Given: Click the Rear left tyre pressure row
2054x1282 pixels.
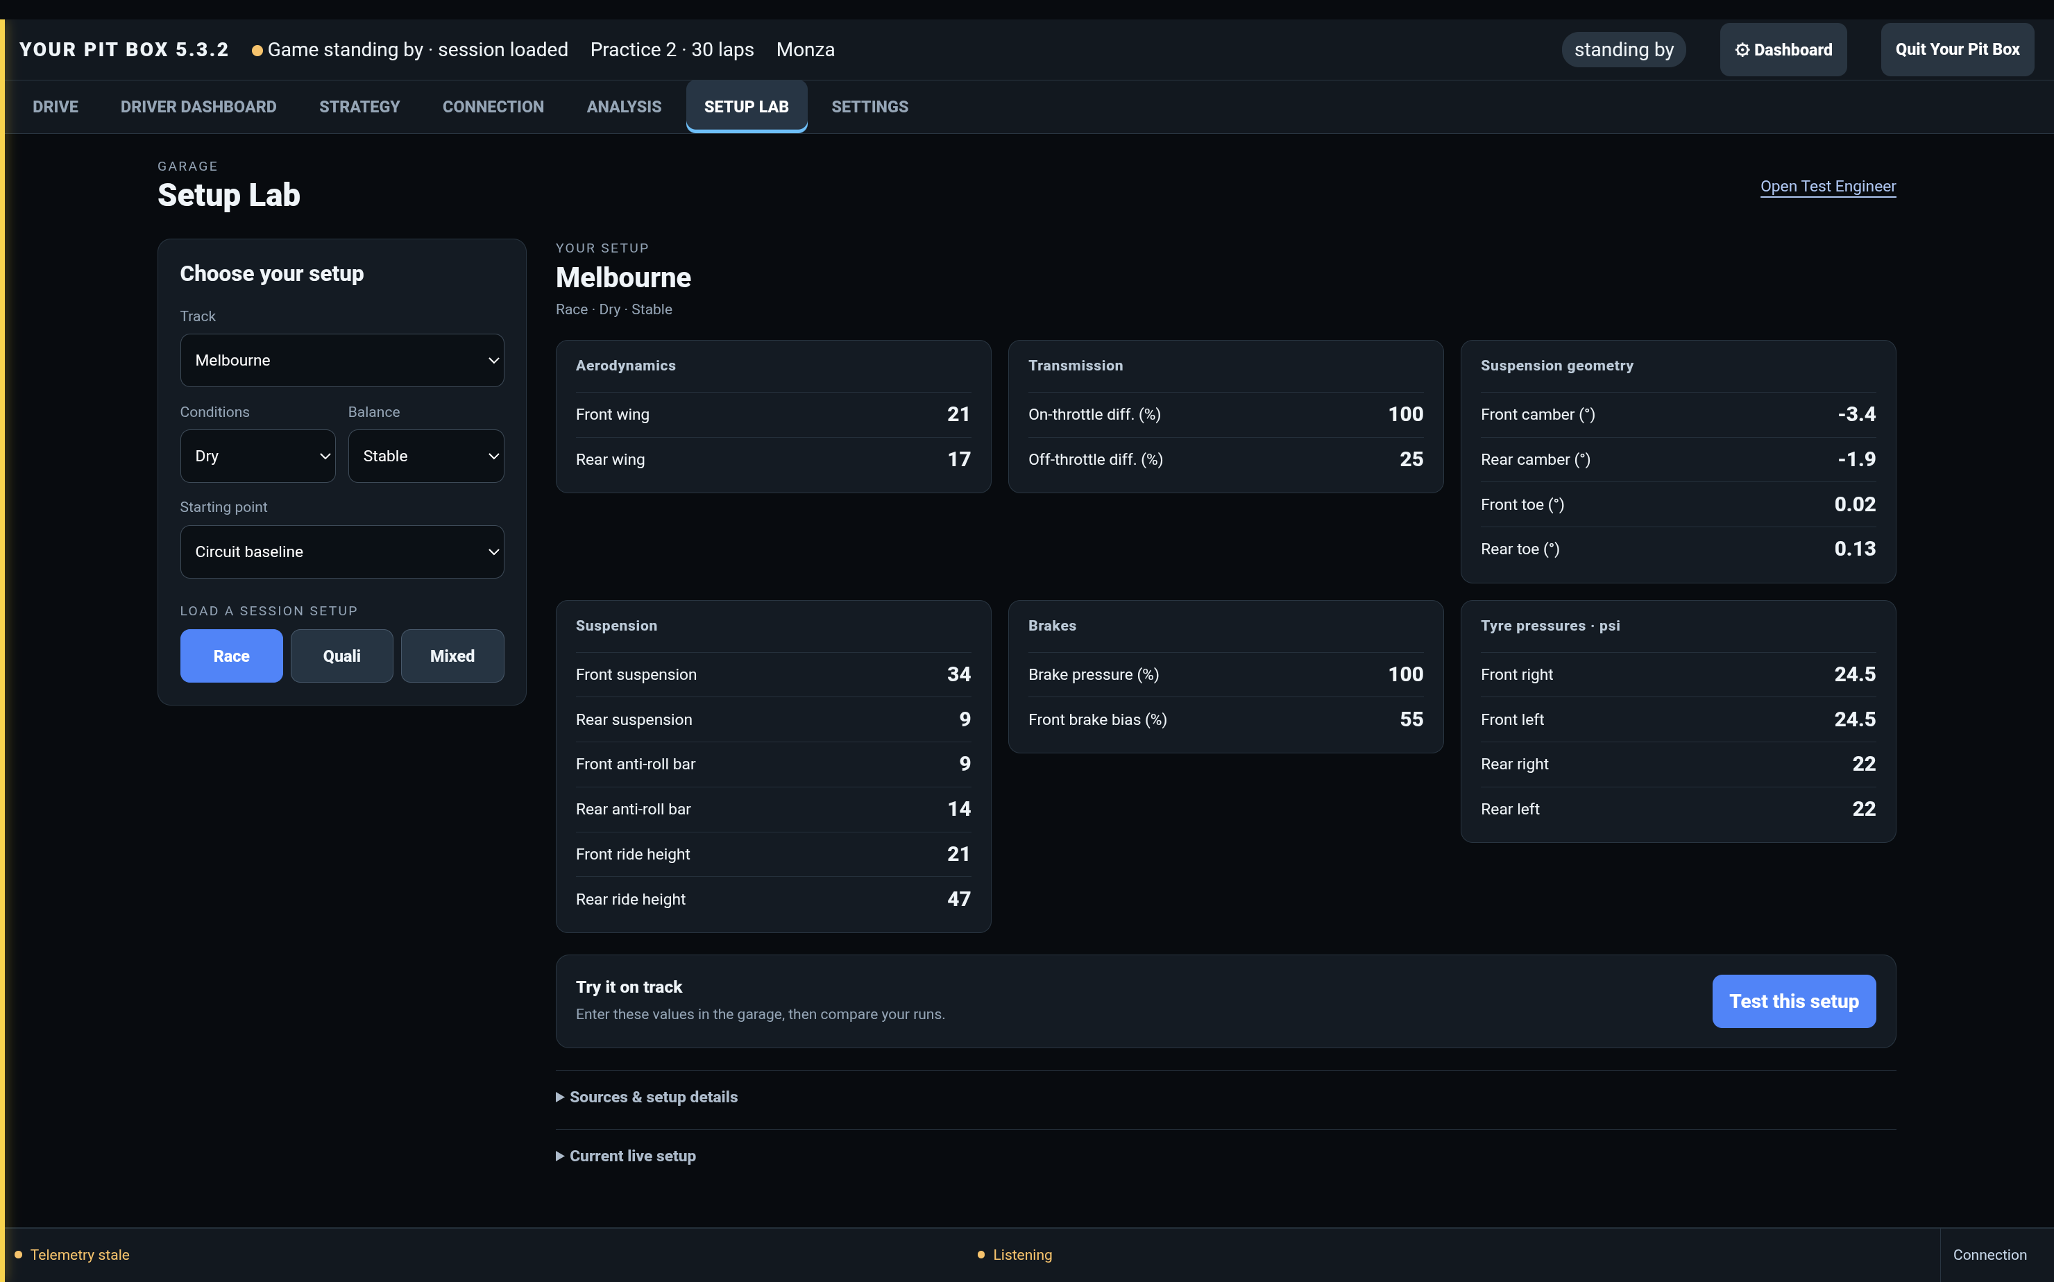Looking at the screenshot, I should tap(1677, 810).
